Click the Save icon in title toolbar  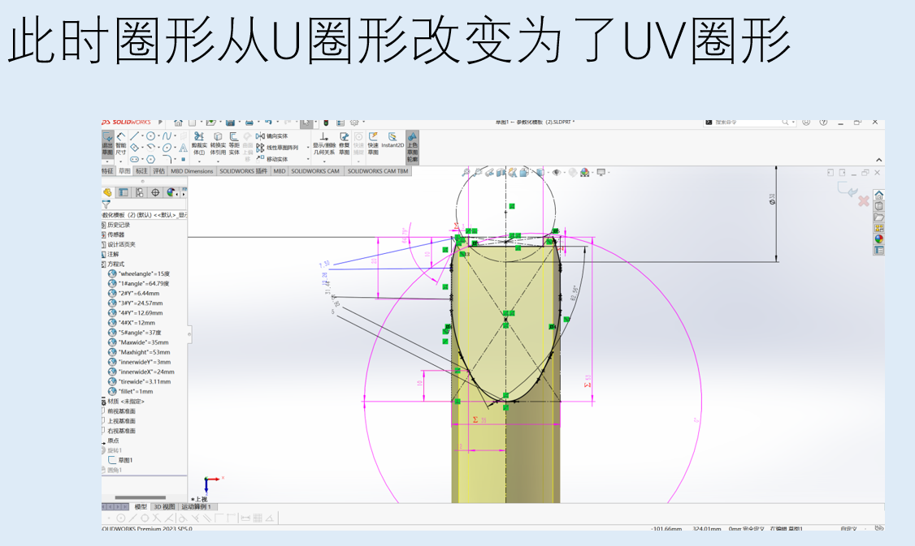pos(230,123)
